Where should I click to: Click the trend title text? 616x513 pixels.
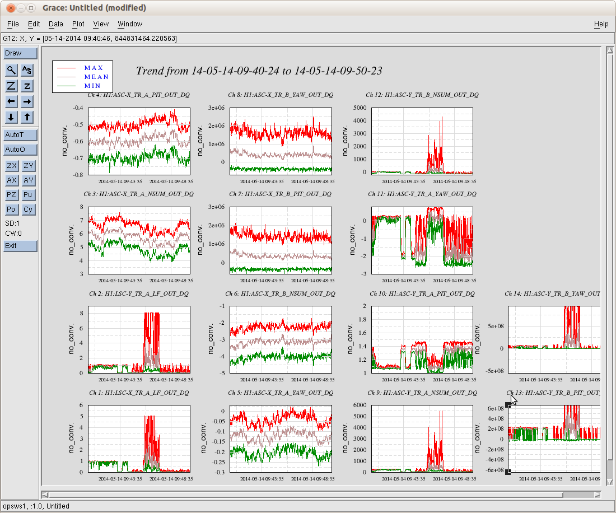tap(259, 71)
